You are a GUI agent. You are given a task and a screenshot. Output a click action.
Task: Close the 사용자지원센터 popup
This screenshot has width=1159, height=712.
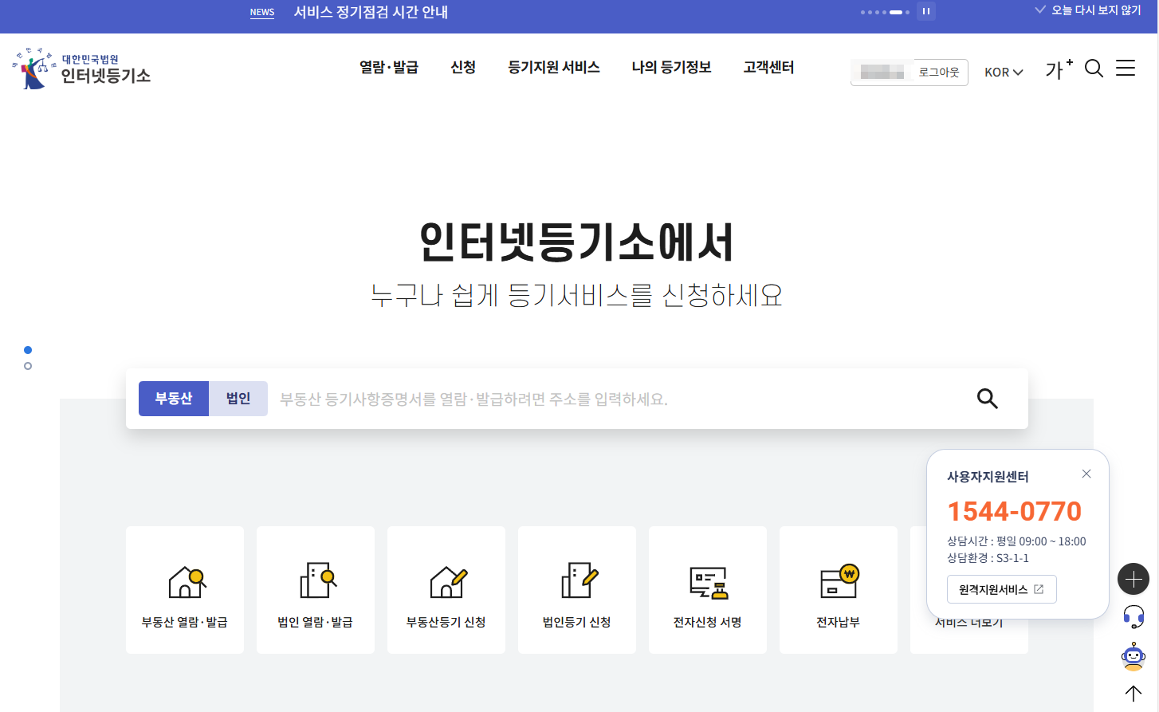[1086, 474]
